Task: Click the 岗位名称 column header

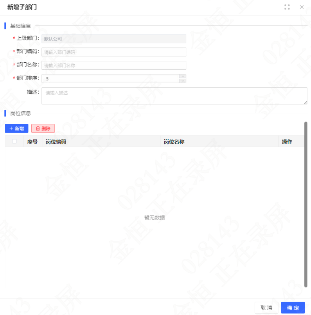Action: [x=219, y=141]
